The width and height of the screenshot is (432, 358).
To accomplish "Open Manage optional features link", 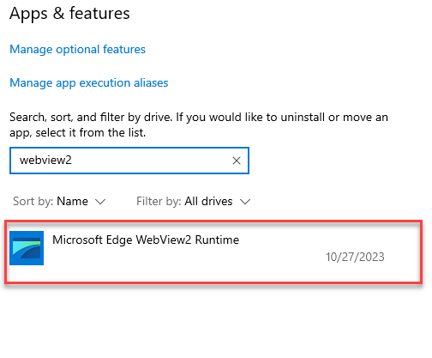I will click(77, 50).
